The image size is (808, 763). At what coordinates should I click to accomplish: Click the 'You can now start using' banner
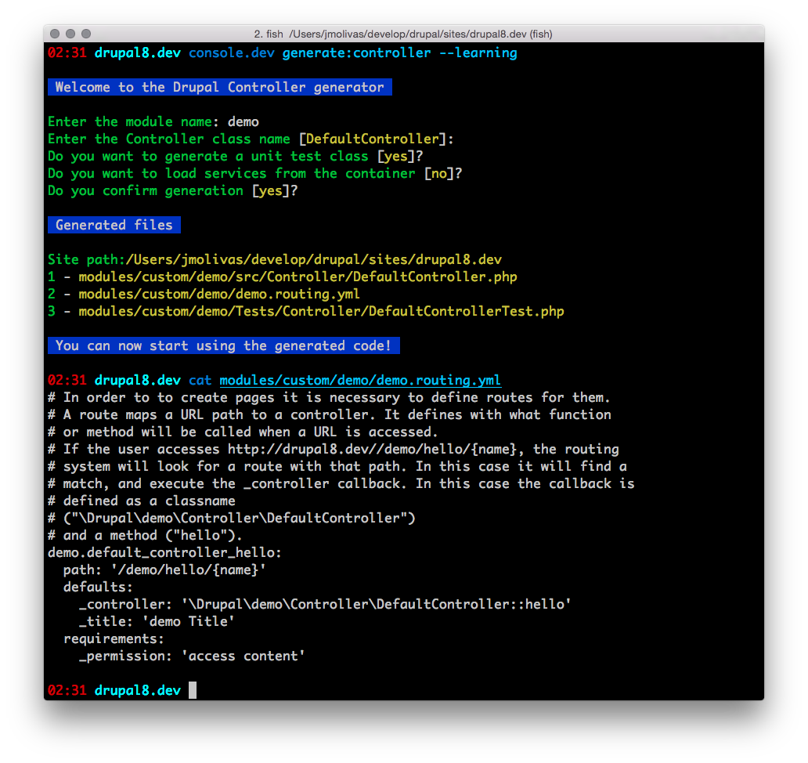223,345
